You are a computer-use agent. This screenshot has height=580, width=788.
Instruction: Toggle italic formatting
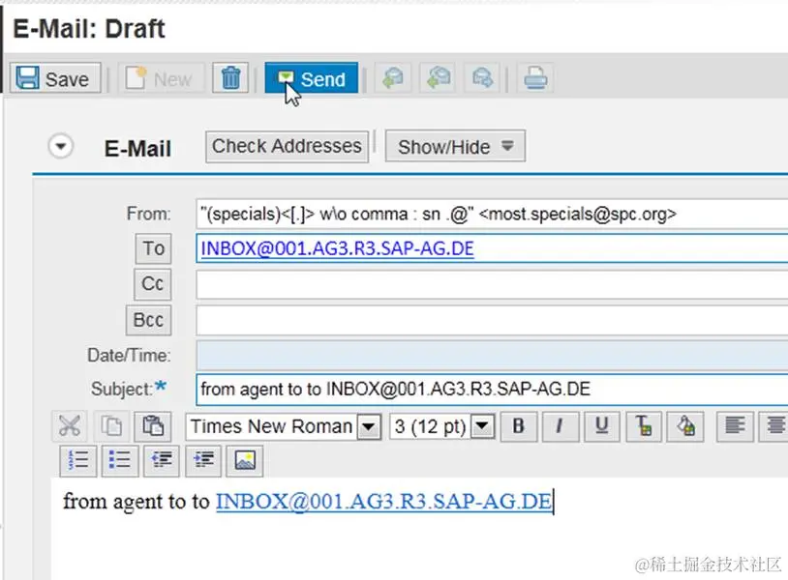pyautogui.click(x=560, y=426)
